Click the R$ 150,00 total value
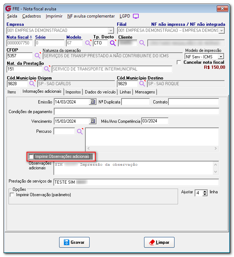This screenshot has height=257, width=234. point(215,67)
